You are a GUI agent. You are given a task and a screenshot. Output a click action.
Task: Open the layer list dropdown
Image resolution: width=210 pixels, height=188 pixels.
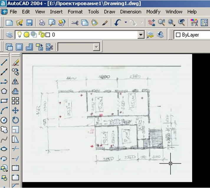[x=141, y=35]
